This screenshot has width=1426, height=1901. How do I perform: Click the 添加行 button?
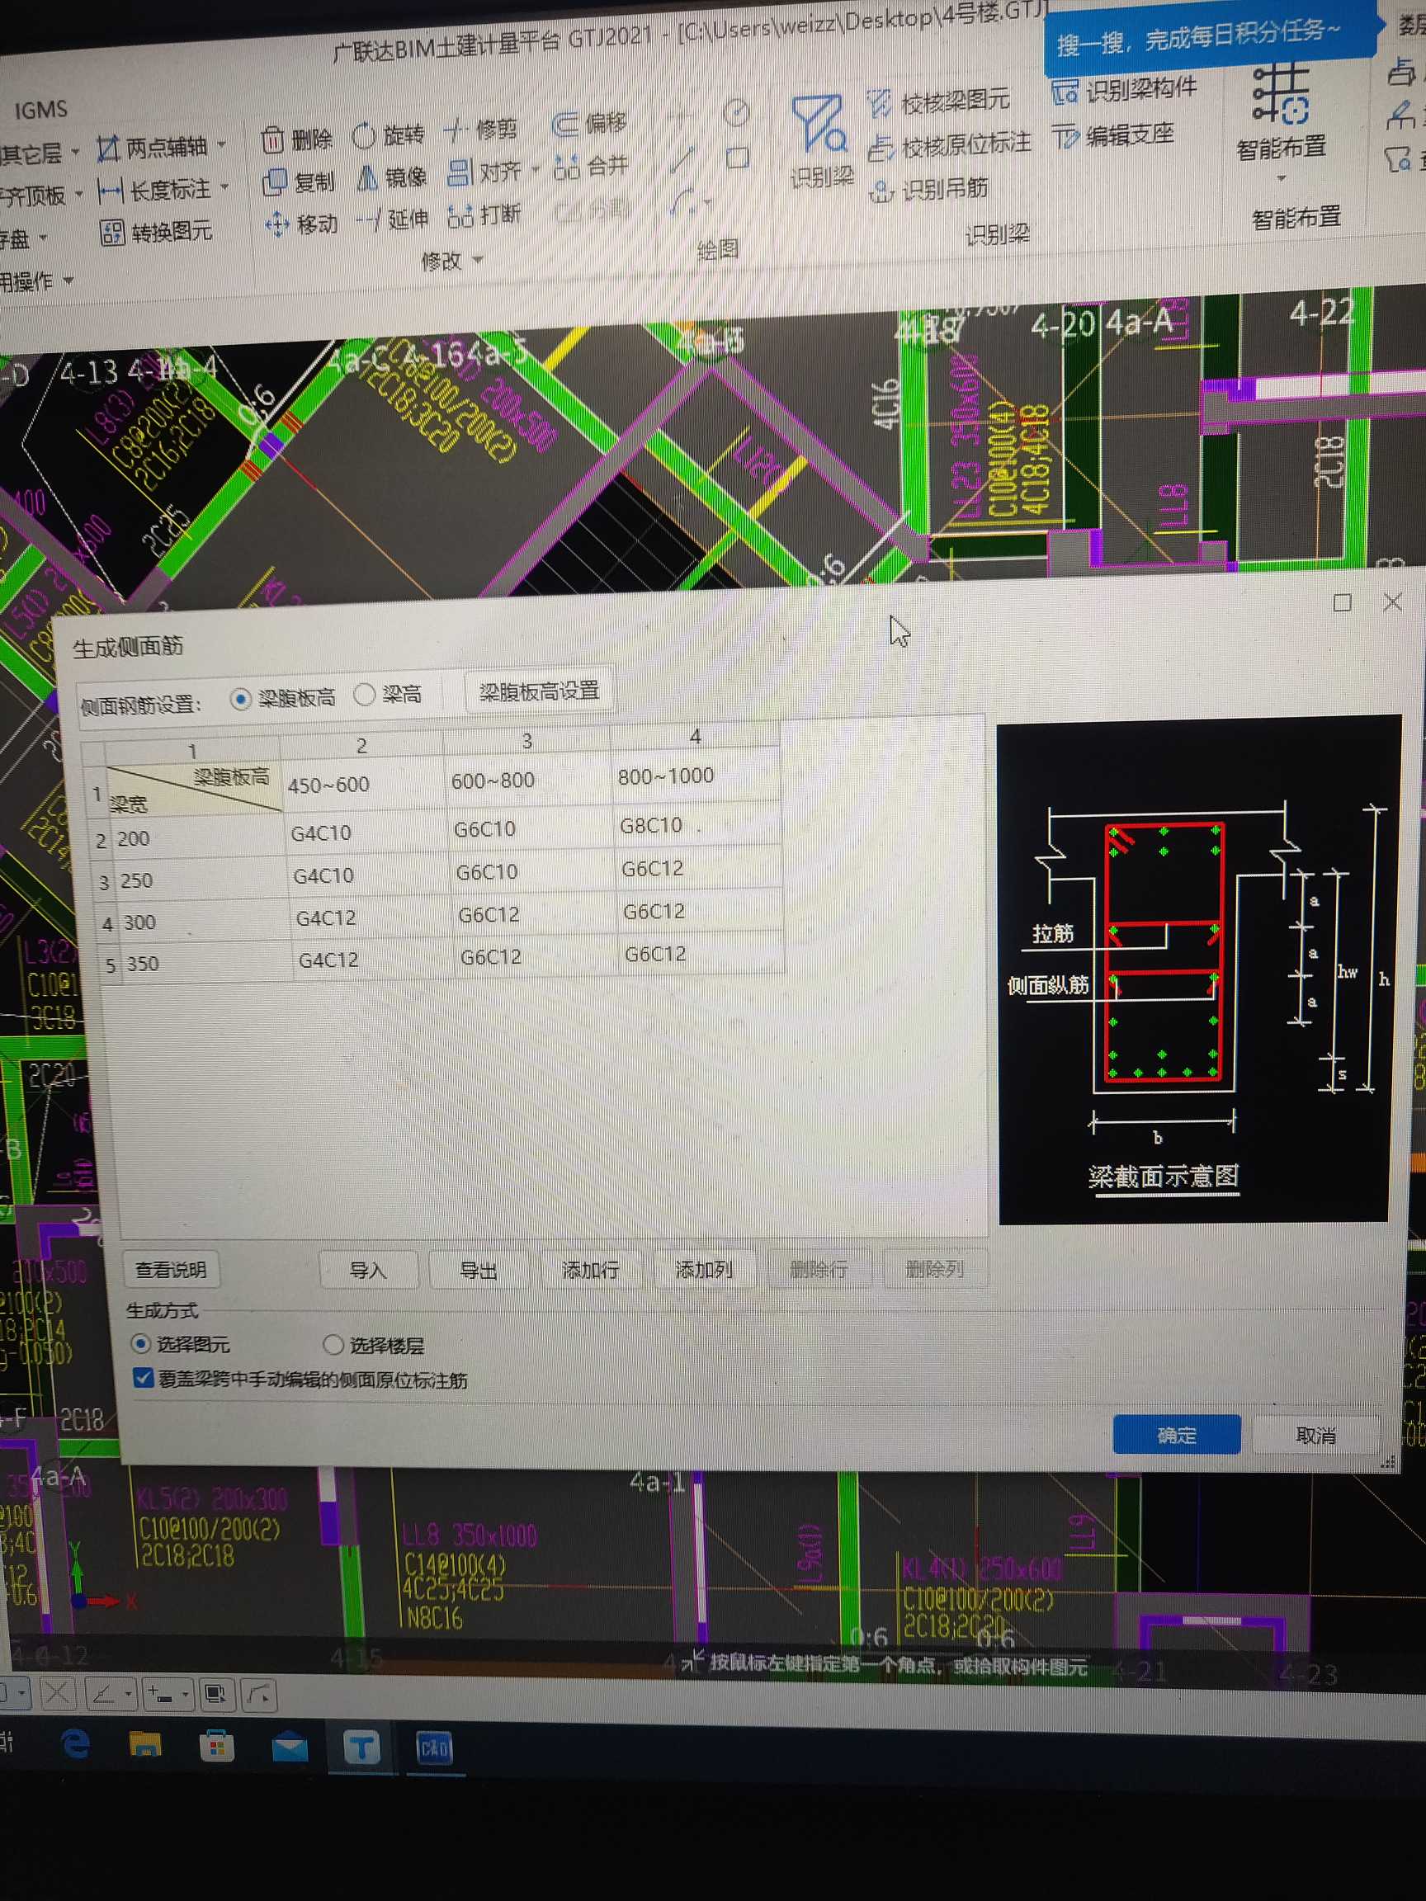pyautogui.click(x=591, y=1269)
